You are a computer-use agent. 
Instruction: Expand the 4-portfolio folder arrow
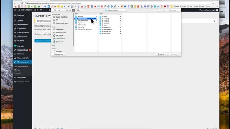[x=121, y=23]
